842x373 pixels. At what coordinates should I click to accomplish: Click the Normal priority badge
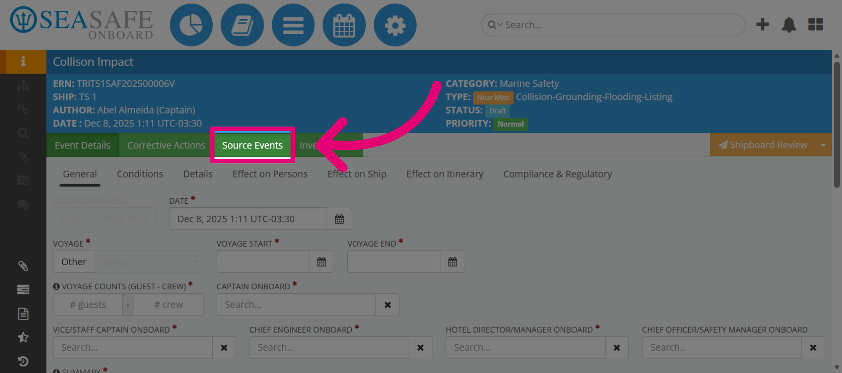(x=511, y=124)
